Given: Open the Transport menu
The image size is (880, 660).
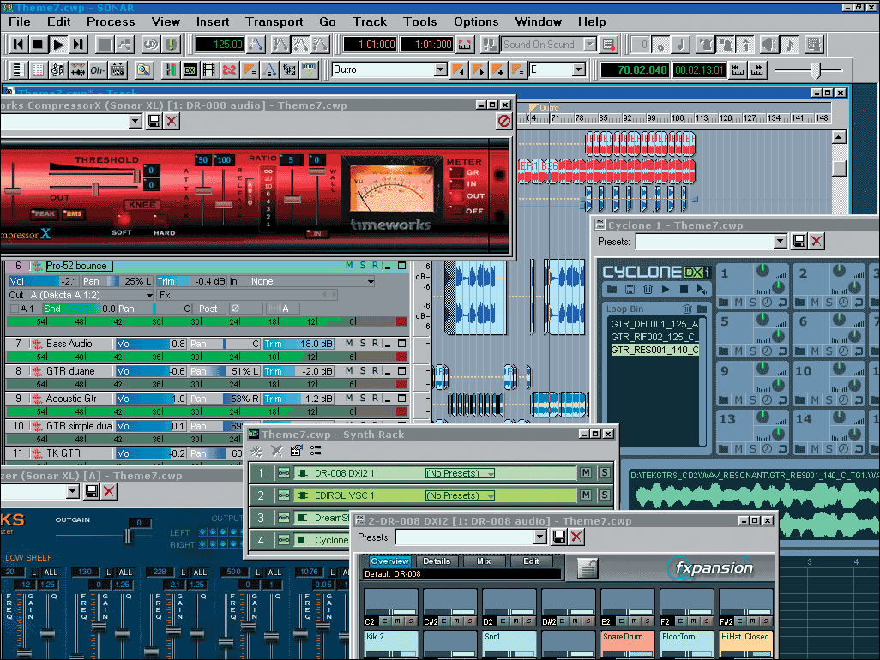Looking at the screenshot, I should pyautogui.click(x=274, y=22).
